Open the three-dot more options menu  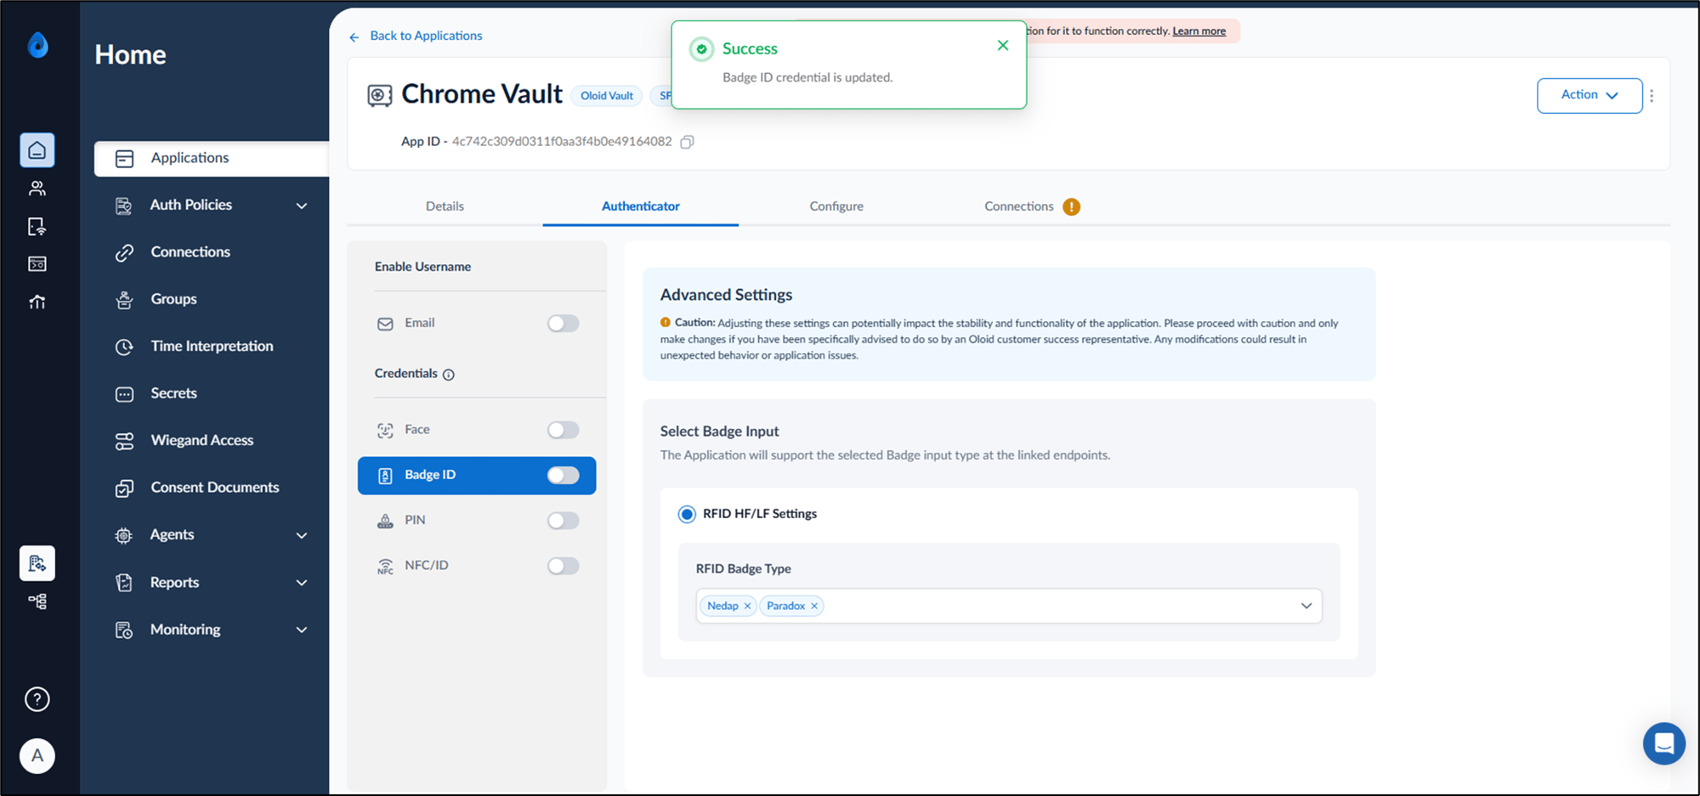point(1652,95)
